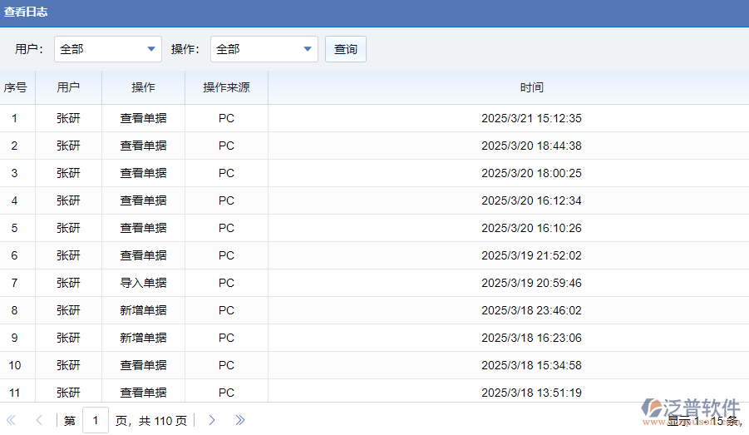Viewport: 749px width, 435px height.
Task: Click the 查询 button
Action: tap(346, 49)
